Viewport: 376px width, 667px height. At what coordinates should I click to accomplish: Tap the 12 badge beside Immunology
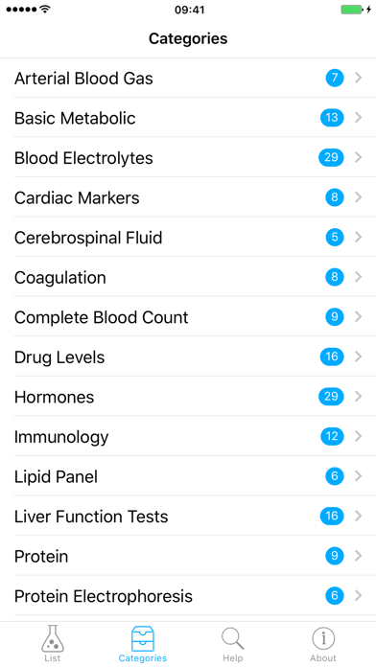(332, 436)
